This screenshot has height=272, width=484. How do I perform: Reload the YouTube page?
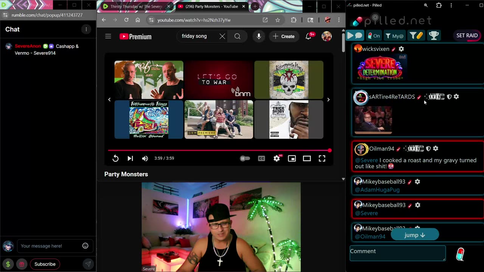point(126,20)
